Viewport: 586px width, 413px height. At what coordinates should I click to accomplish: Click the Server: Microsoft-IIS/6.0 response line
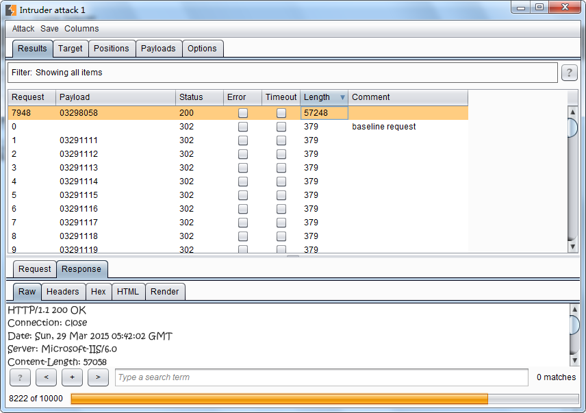pos(62,349)
